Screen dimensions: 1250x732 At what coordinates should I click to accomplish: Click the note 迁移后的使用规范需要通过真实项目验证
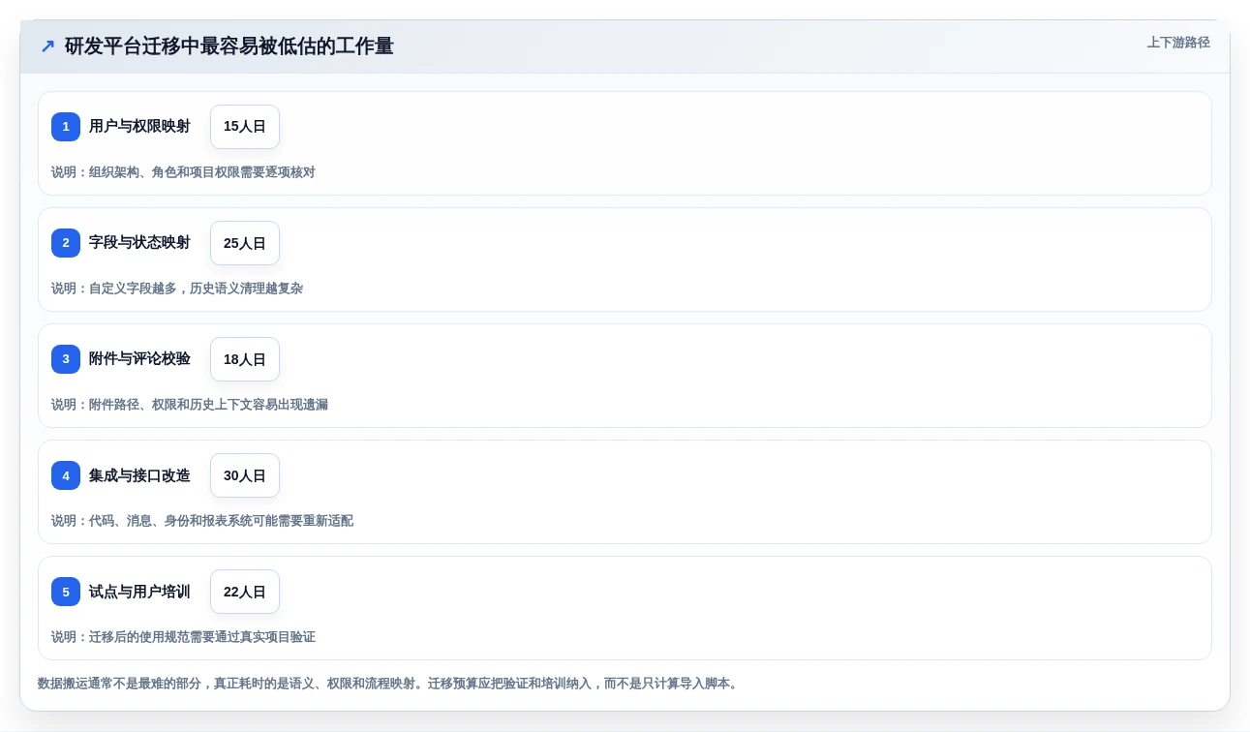tap(183, 637)
